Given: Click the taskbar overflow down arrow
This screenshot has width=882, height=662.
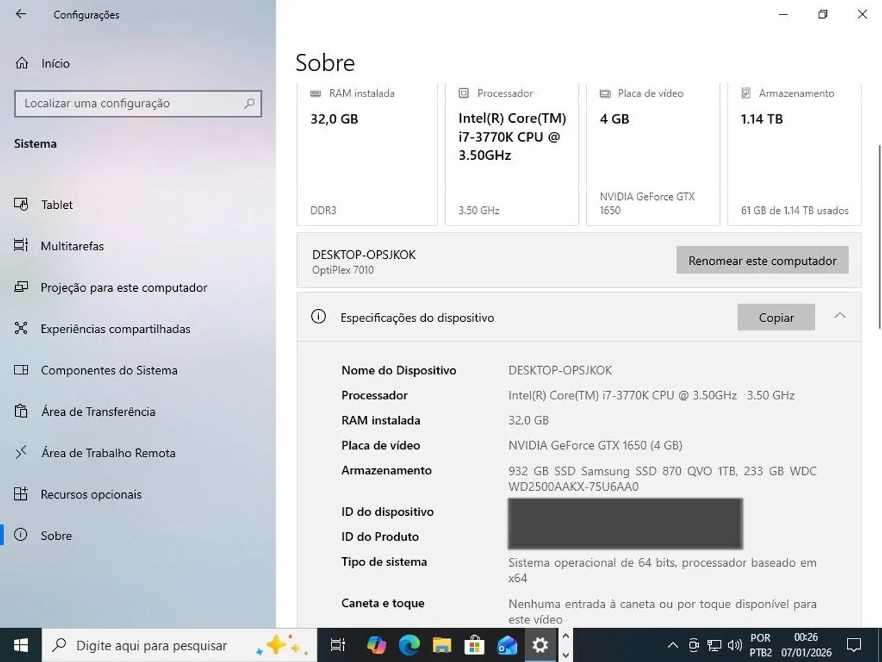Looking at the screenshot, I should (x=566, y=654).
